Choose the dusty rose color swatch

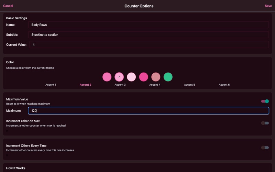[x=156, y=77]
